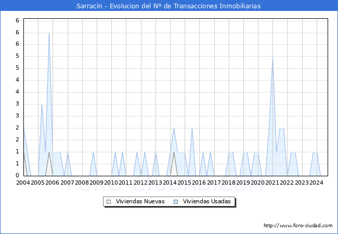338x234 pixels.
Task: Click the 2015 used housing spike
Action: pos(192,128)
